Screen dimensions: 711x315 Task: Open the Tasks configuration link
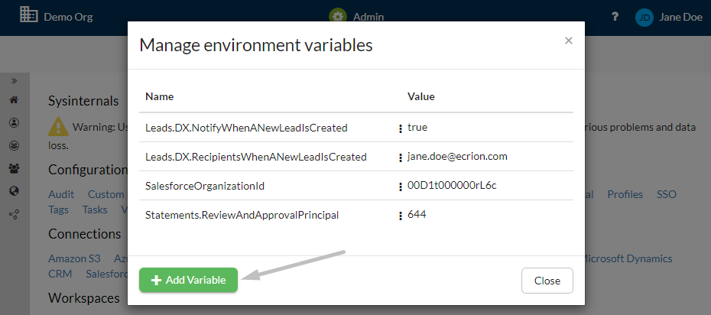[95, 209]
